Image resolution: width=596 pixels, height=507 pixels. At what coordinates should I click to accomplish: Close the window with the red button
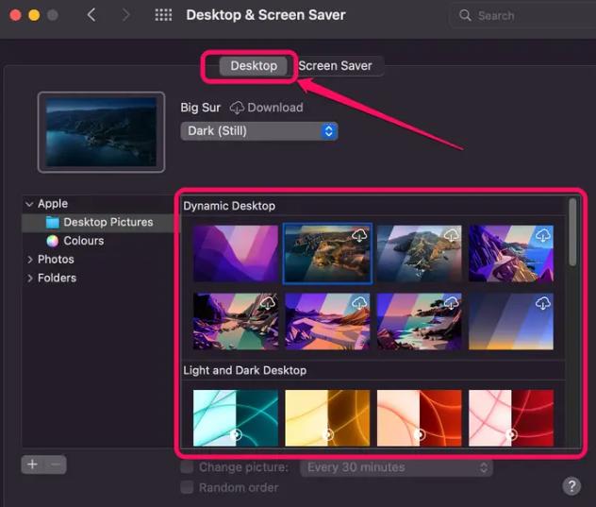pos(15,15)
